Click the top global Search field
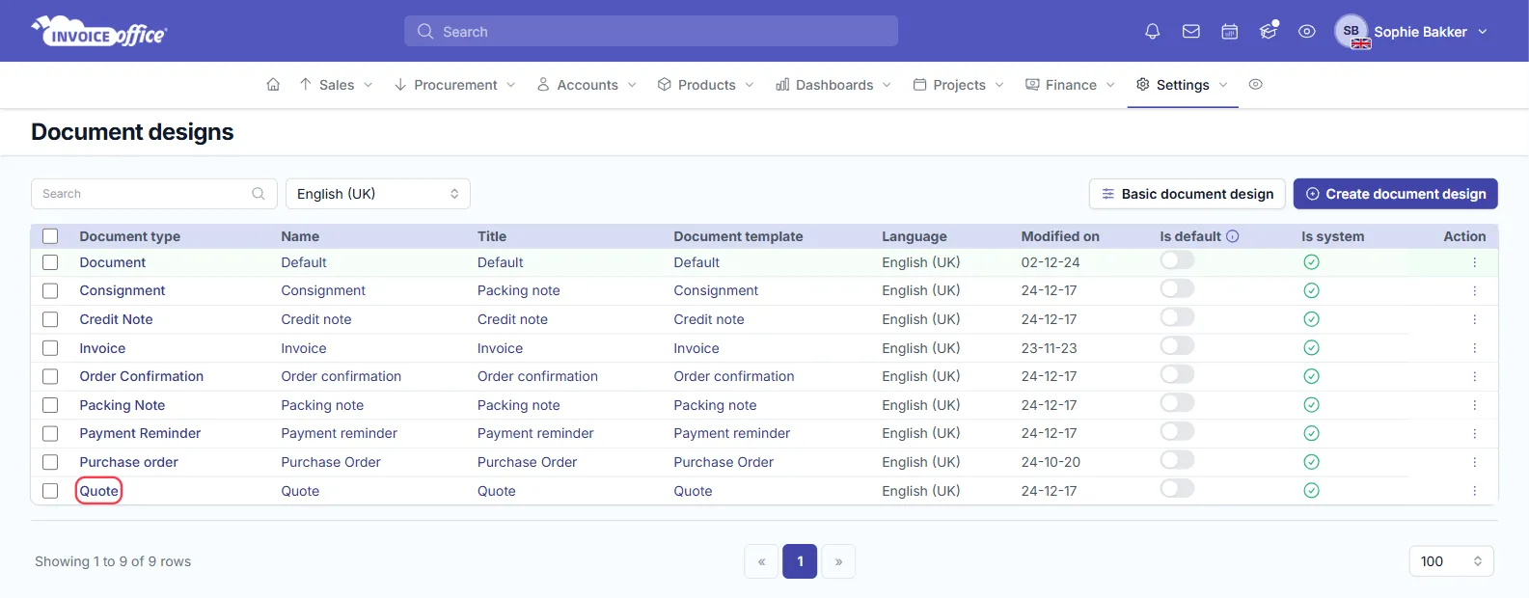This screenshot has height=598, width=1529. click(651, 31)
